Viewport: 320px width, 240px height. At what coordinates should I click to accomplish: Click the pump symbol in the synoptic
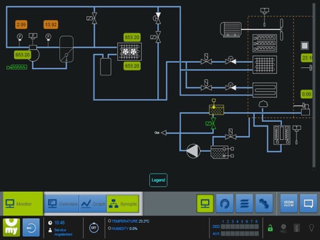[193, 151]
